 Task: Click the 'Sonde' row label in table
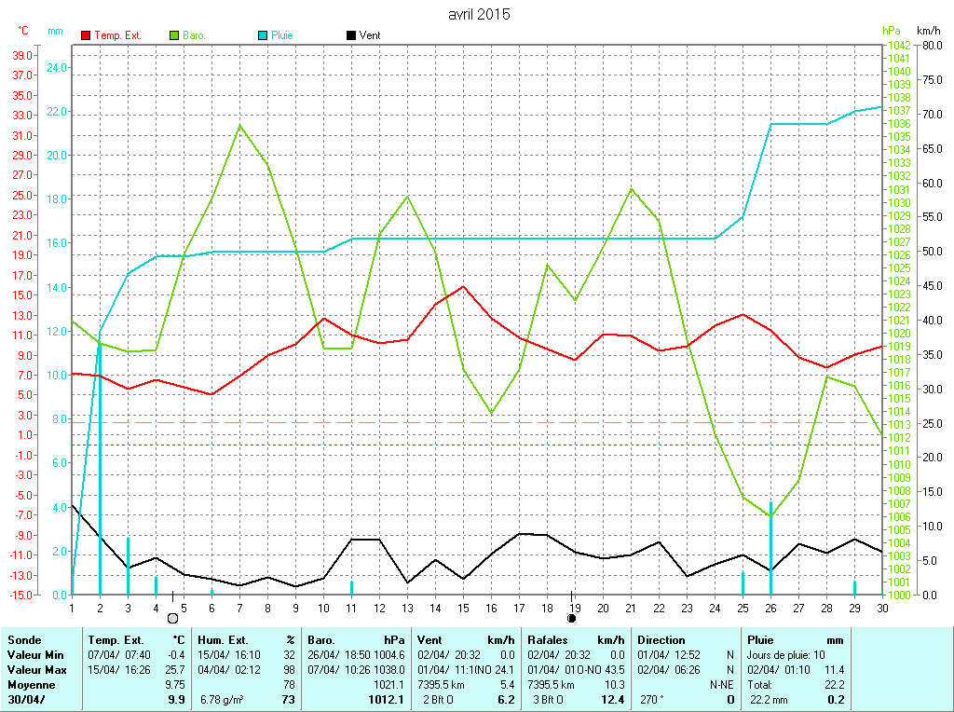pyautogui.click(x=23, y=640)
